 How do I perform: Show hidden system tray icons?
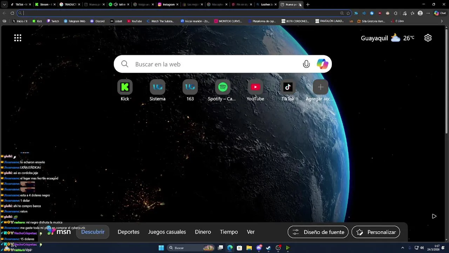[403, 248]
